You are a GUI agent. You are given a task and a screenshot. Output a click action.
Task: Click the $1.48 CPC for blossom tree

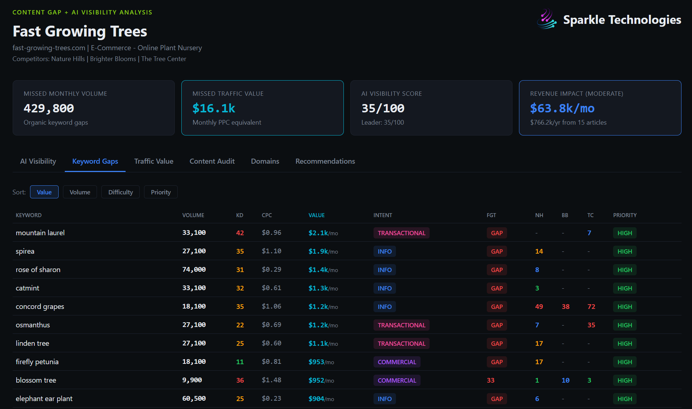(x=271, y=380)
